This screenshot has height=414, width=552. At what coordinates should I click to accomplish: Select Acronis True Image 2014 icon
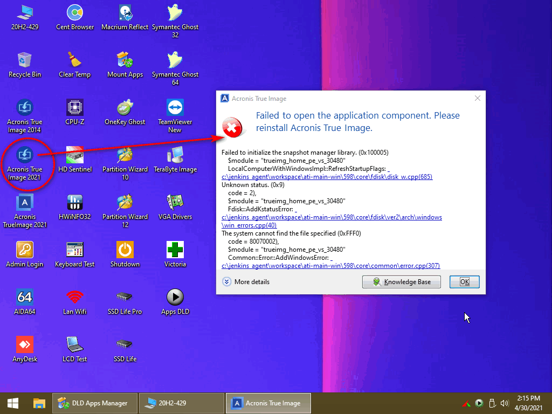[25, 116]
